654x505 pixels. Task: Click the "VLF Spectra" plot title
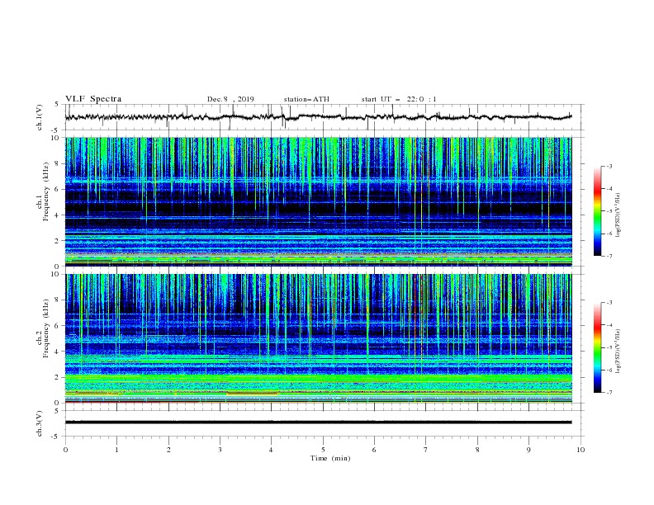click(x=93, y=99)
